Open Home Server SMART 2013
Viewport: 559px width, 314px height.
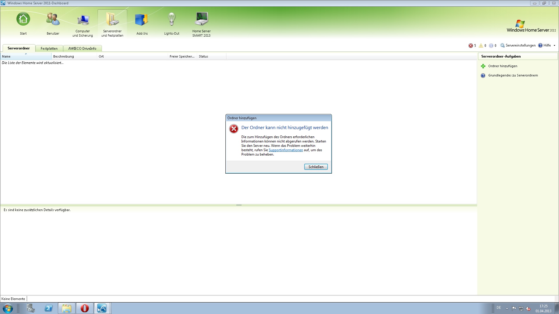coord(201,24)
